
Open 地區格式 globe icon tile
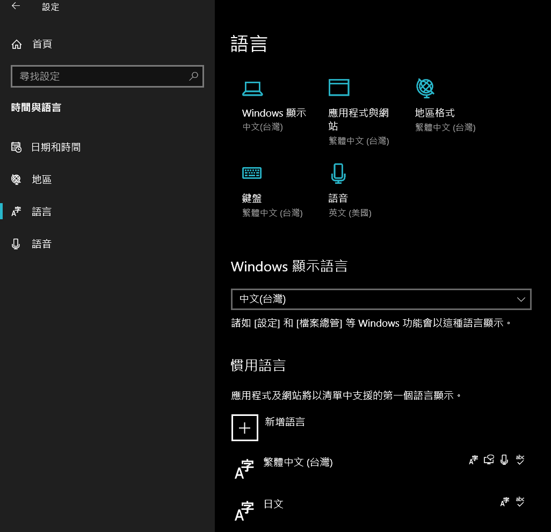tap(425, 88)
